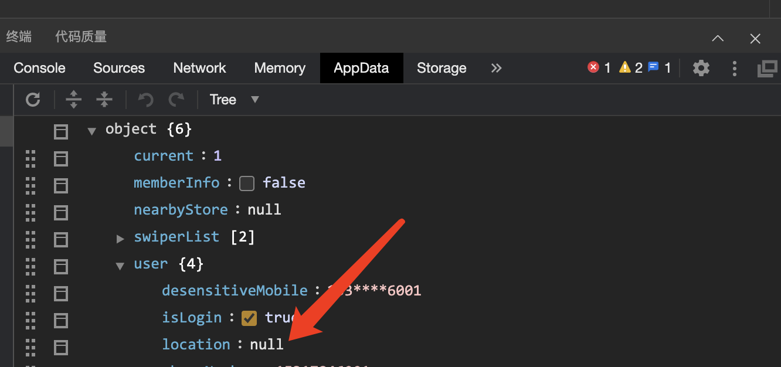The image size is (781, 367).
Task: Click the undo arrow icon
Action: [x=145, y=100]
